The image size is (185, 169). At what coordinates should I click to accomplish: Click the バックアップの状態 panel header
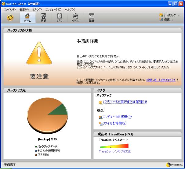pyautogui.click(x=92, y=30)
